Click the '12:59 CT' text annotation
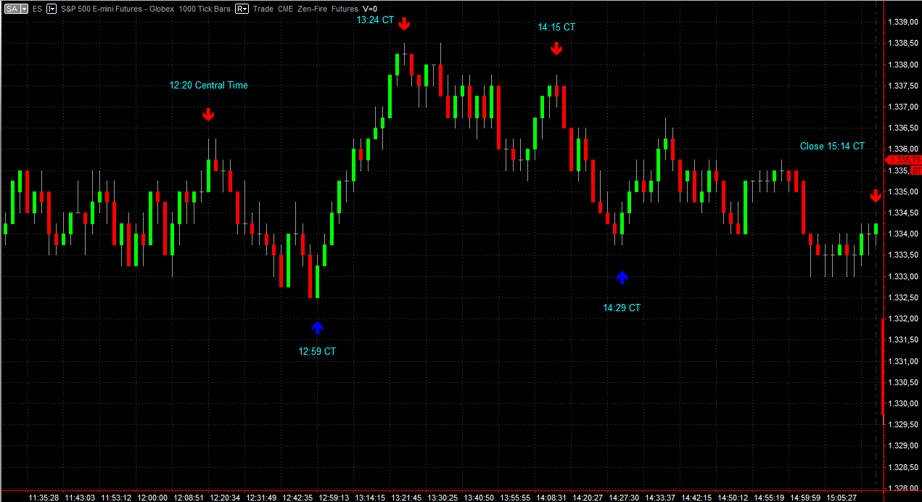 coord(317,352)
